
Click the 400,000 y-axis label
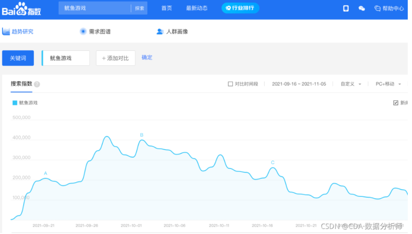point(21,137)
